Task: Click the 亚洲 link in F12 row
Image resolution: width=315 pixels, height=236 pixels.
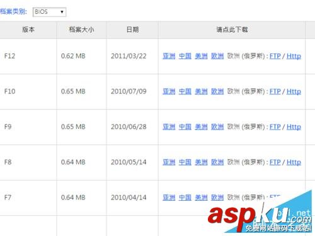Action: point(169,56)
